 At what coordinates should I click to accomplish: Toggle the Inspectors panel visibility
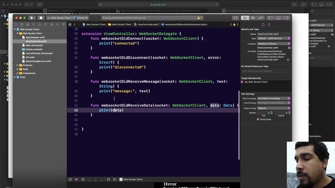tap(286, 18)
